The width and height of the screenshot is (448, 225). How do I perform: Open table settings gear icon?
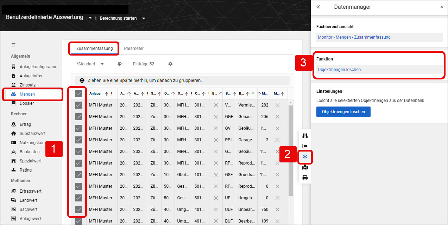coord(170,64)
